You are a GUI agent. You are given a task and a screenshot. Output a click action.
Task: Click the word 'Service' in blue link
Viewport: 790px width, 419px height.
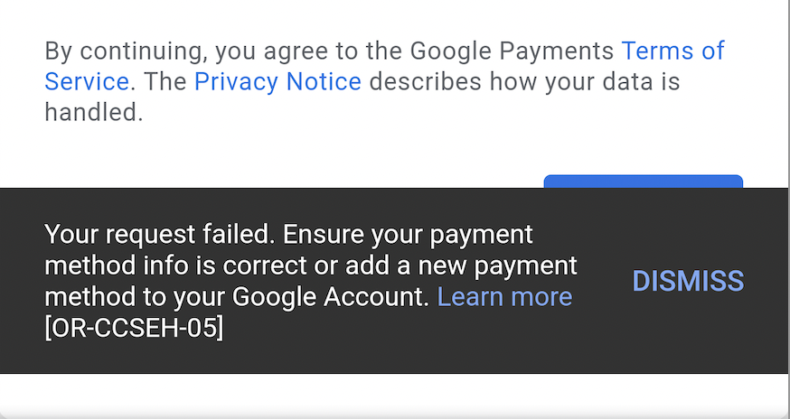(x=87, y=81)
